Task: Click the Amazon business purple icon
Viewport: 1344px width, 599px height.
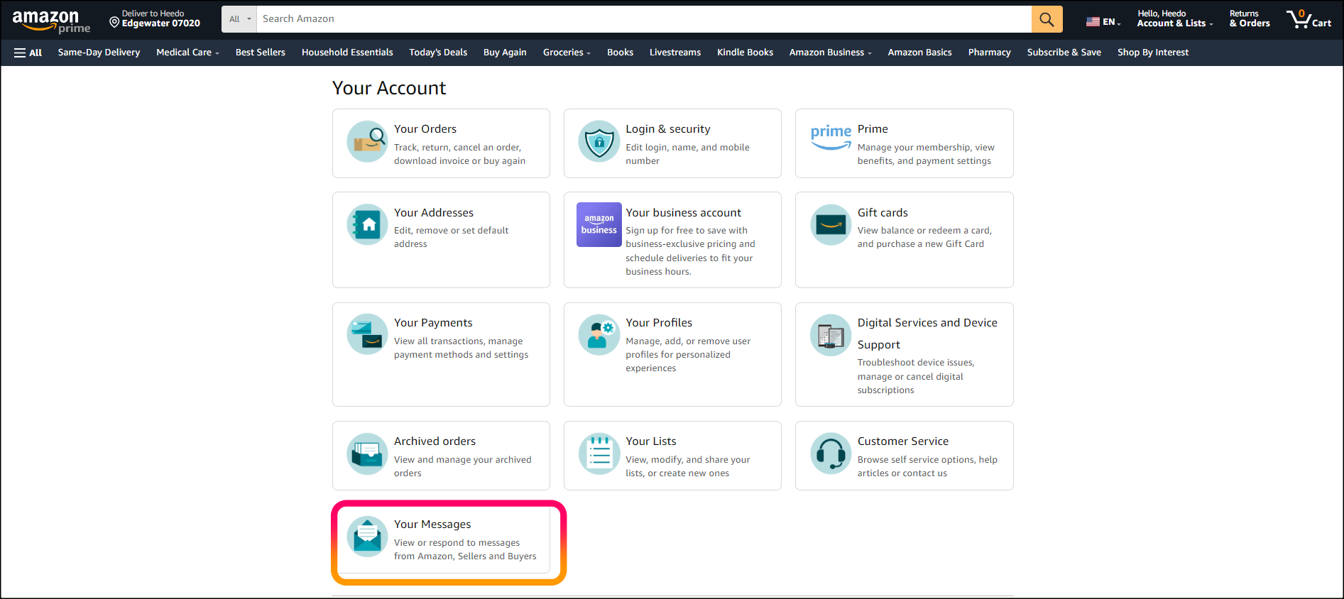Action: pyautogui.click(x=599, y=224)
